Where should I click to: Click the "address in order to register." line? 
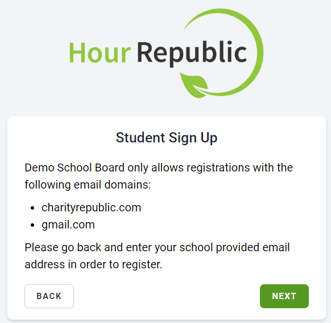click(93, 265)
